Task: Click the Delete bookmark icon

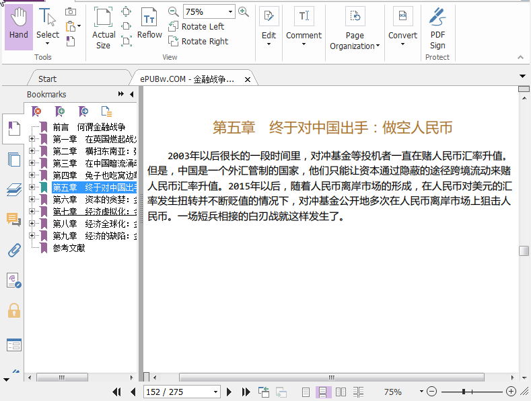Action: (36, 111)
